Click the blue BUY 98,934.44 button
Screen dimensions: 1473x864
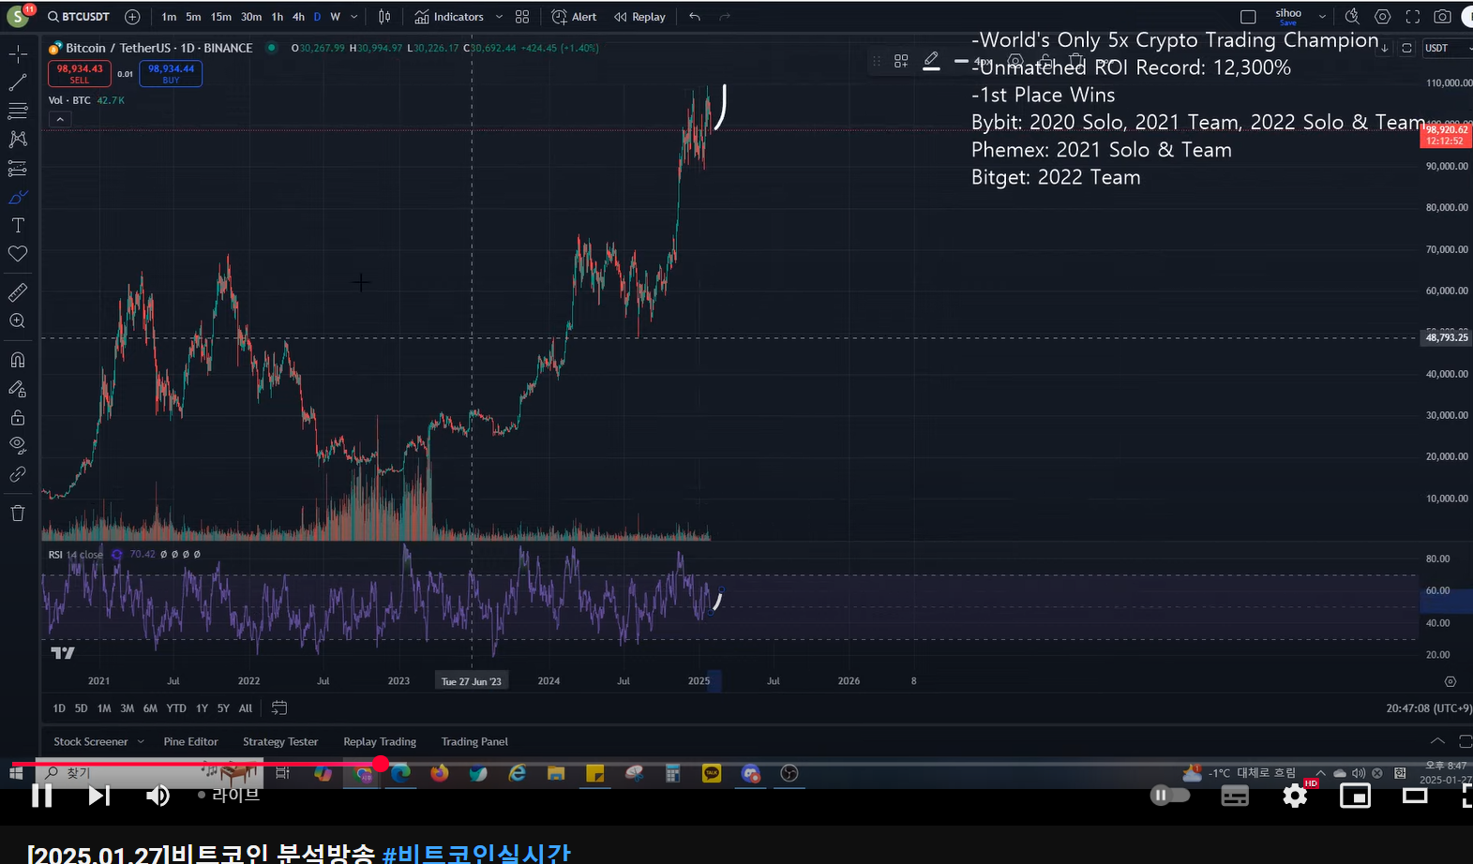[x=171, y=74]
